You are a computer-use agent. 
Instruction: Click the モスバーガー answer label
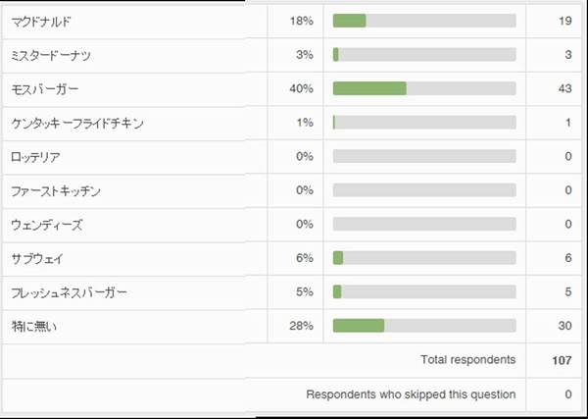(44, 89)
